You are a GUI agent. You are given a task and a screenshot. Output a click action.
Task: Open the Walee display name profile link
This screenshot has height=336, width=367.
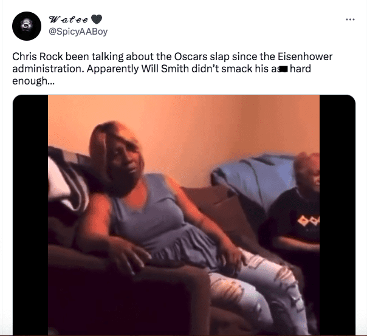(x=68, y=19)
